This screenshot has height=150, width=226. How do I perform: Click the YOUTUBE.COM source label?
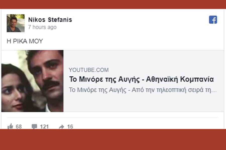pos(89,70)
